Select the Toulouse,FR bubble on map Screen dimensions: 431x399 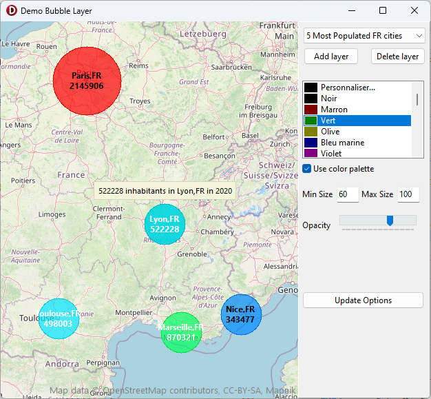(x=59, y=318)
